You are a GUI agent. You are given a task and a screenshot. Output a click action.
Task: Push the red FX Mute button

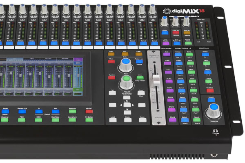[210, 90]
